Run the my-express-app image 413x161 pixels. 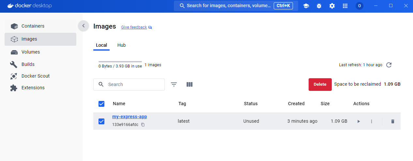coord(359,121)
